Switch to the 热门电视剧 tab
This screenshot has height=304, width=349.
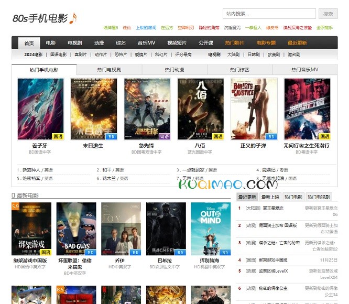[x=109, y=70]
